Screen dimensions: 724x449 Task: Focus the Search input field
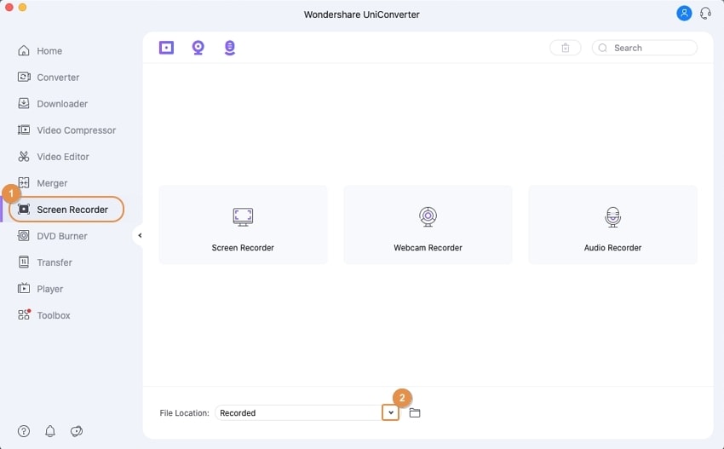coord(645,48)
